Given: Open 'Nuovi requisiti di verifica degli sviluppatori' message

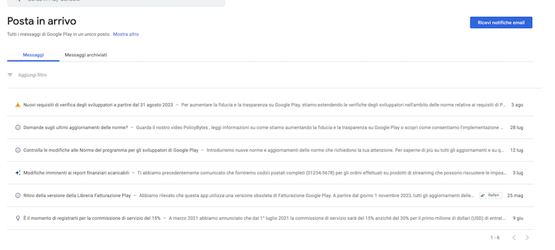Looking at the screenshot, I should [x=270, y=105].
